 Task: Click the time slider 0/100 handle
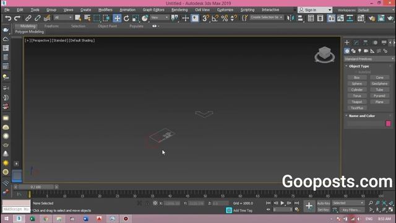[x=36, y=187]
